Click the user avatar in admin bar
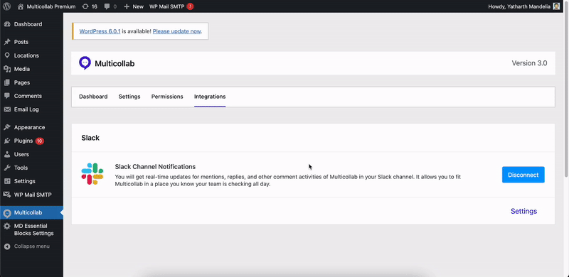Image resolution: width=569 pixels, height=277 pixels. [556, 6]
